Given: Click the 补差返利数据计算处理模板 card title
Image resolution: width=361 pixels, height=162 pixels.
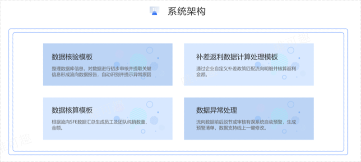Looking at the screenshot, I should [x=237, y=57].
